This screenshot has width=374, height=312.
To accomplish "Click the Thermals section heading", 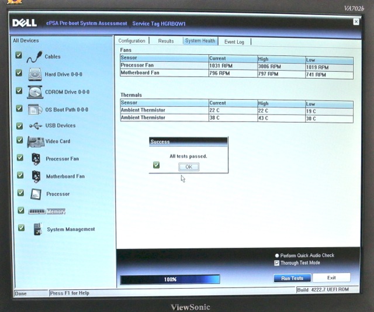I will click(131, 95).
